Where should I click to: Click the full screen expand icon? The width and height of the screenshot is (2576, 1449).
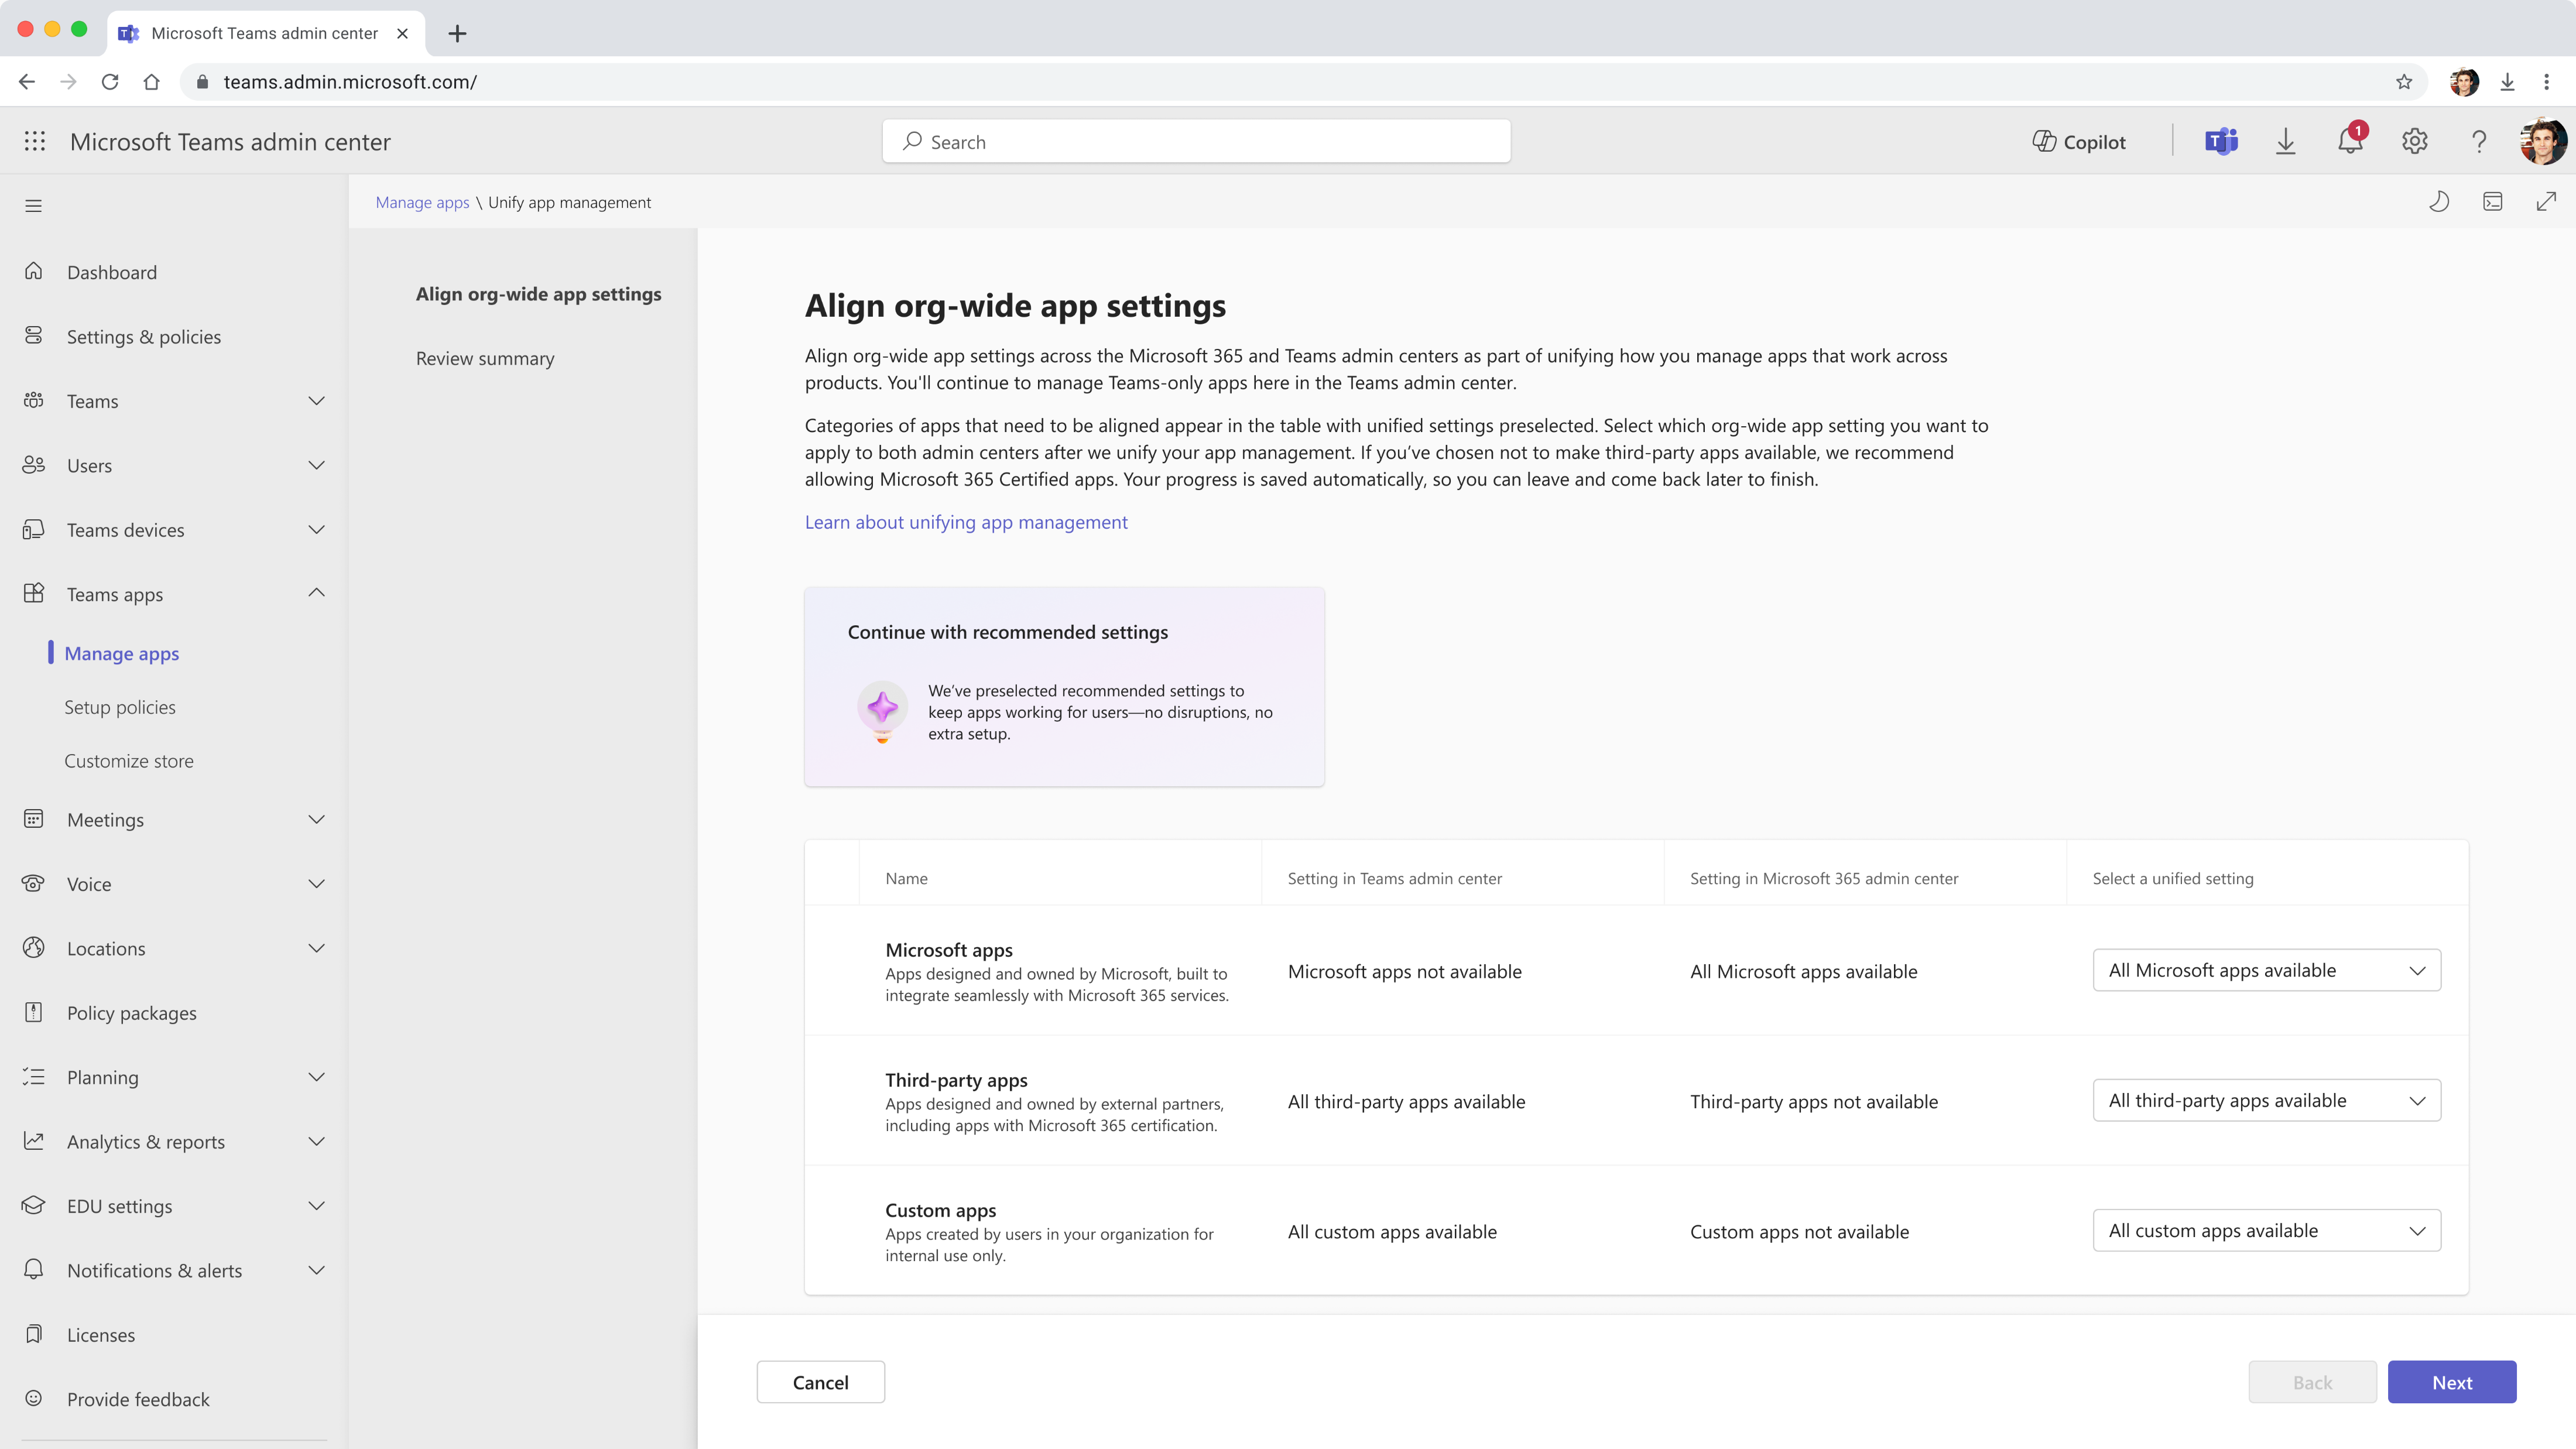(2546, 202)
